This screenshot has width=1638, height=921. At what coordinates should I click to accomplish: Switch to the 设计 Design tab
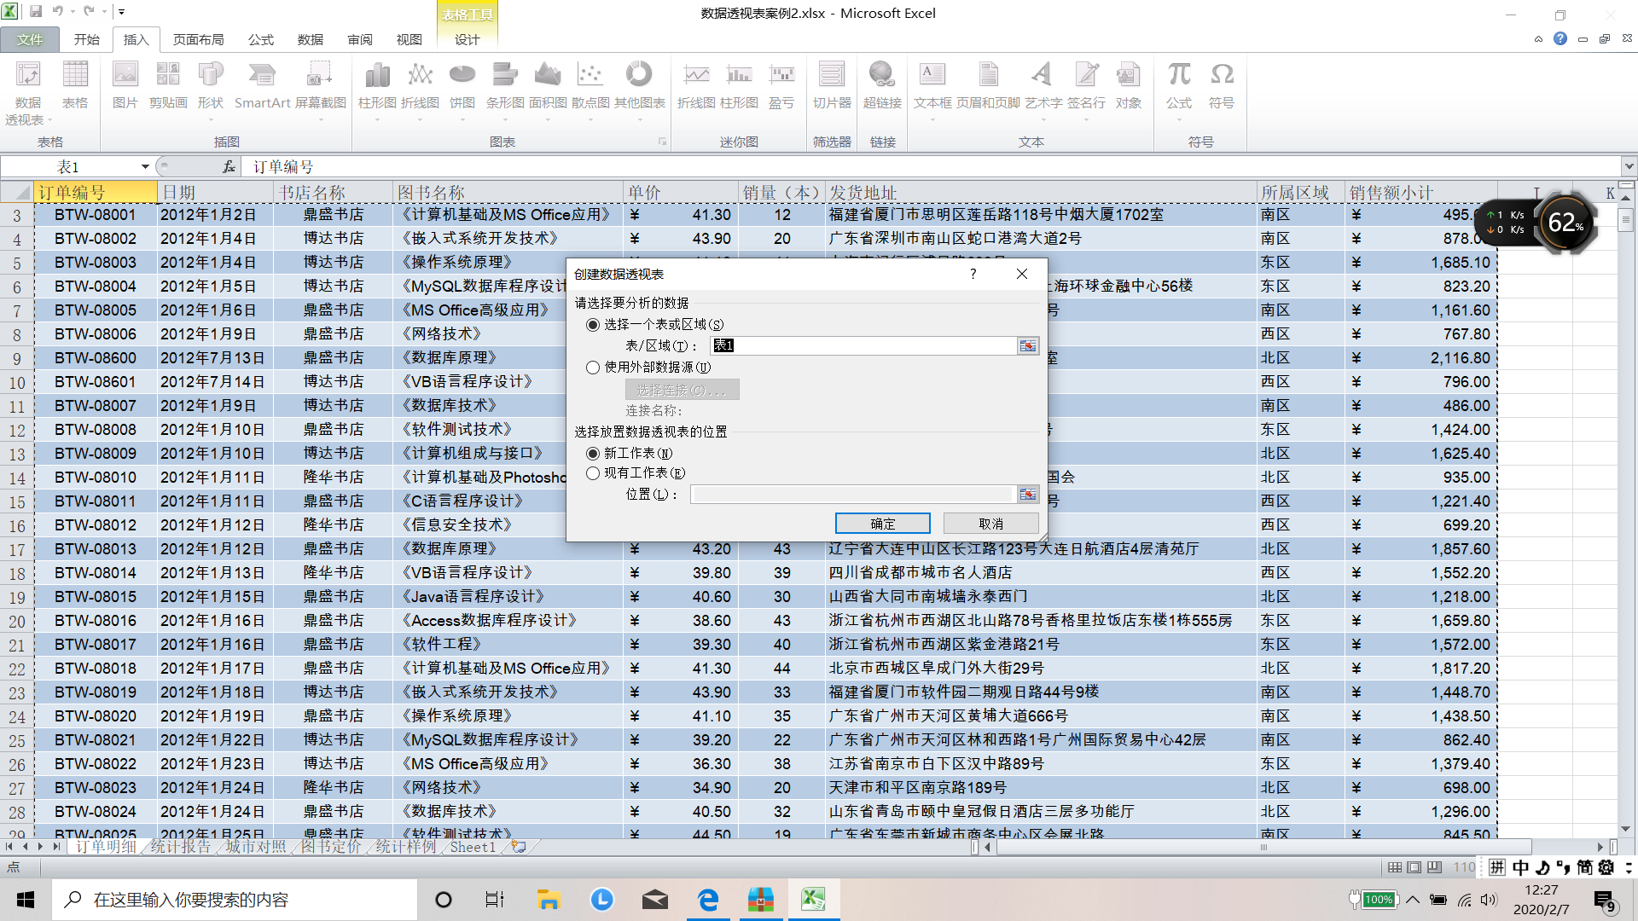point(467,39)
